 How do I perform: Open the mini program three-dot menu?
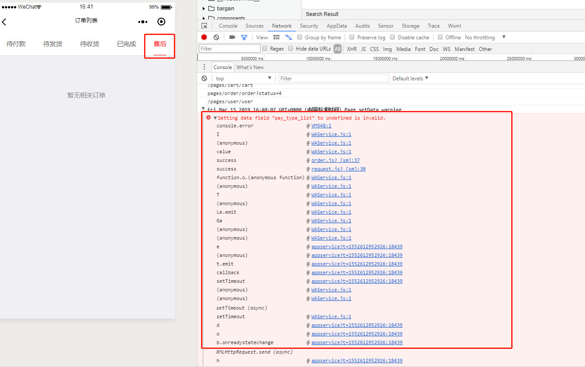pyautogui.click(x=142, y=22)
